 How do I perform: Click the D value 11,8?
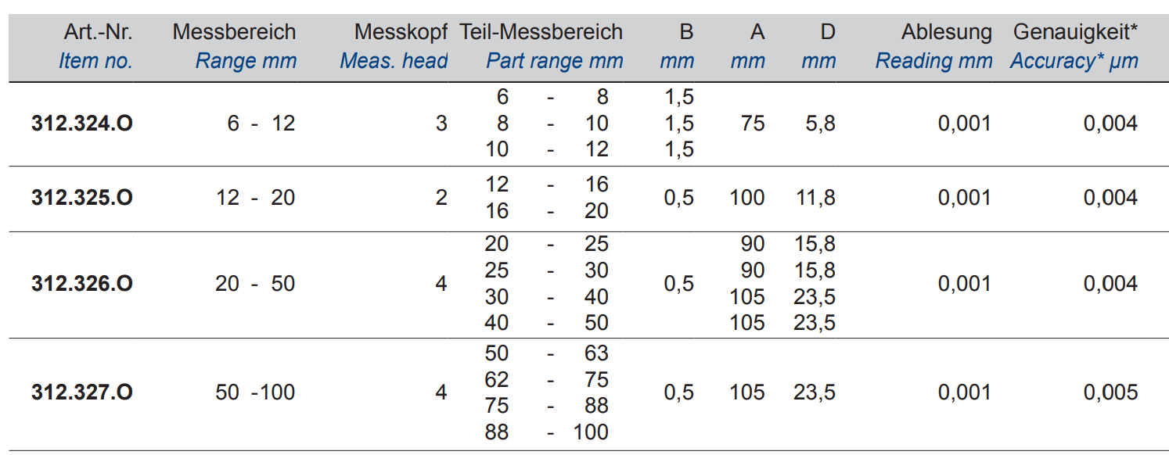(x=815, y=198)
